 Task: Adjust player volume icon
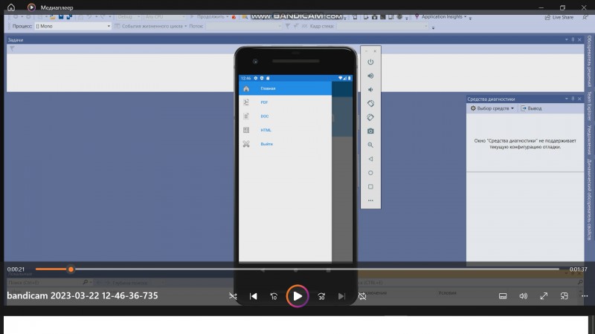tap(524, 296)
